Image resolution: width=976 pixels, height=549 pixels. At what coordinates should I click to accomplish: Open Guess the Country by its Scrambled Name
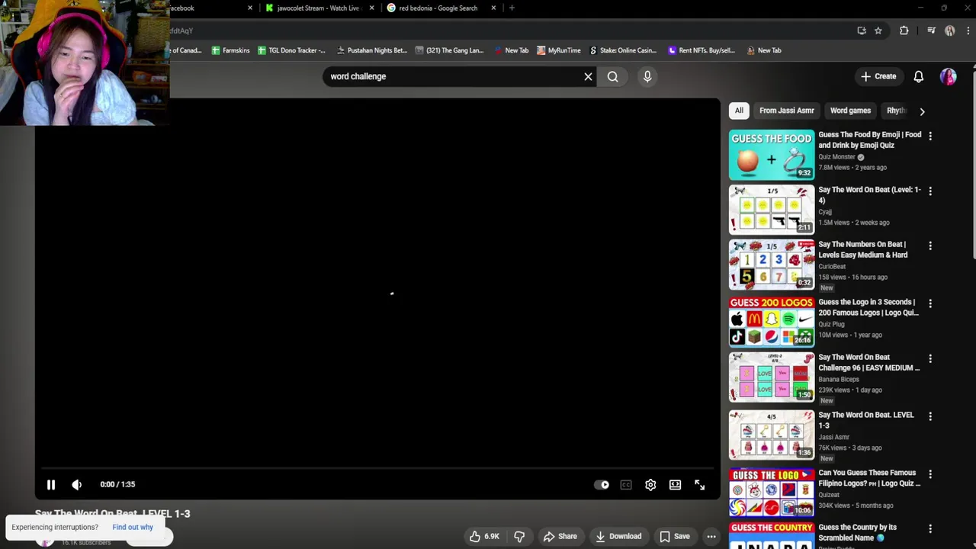857,532
